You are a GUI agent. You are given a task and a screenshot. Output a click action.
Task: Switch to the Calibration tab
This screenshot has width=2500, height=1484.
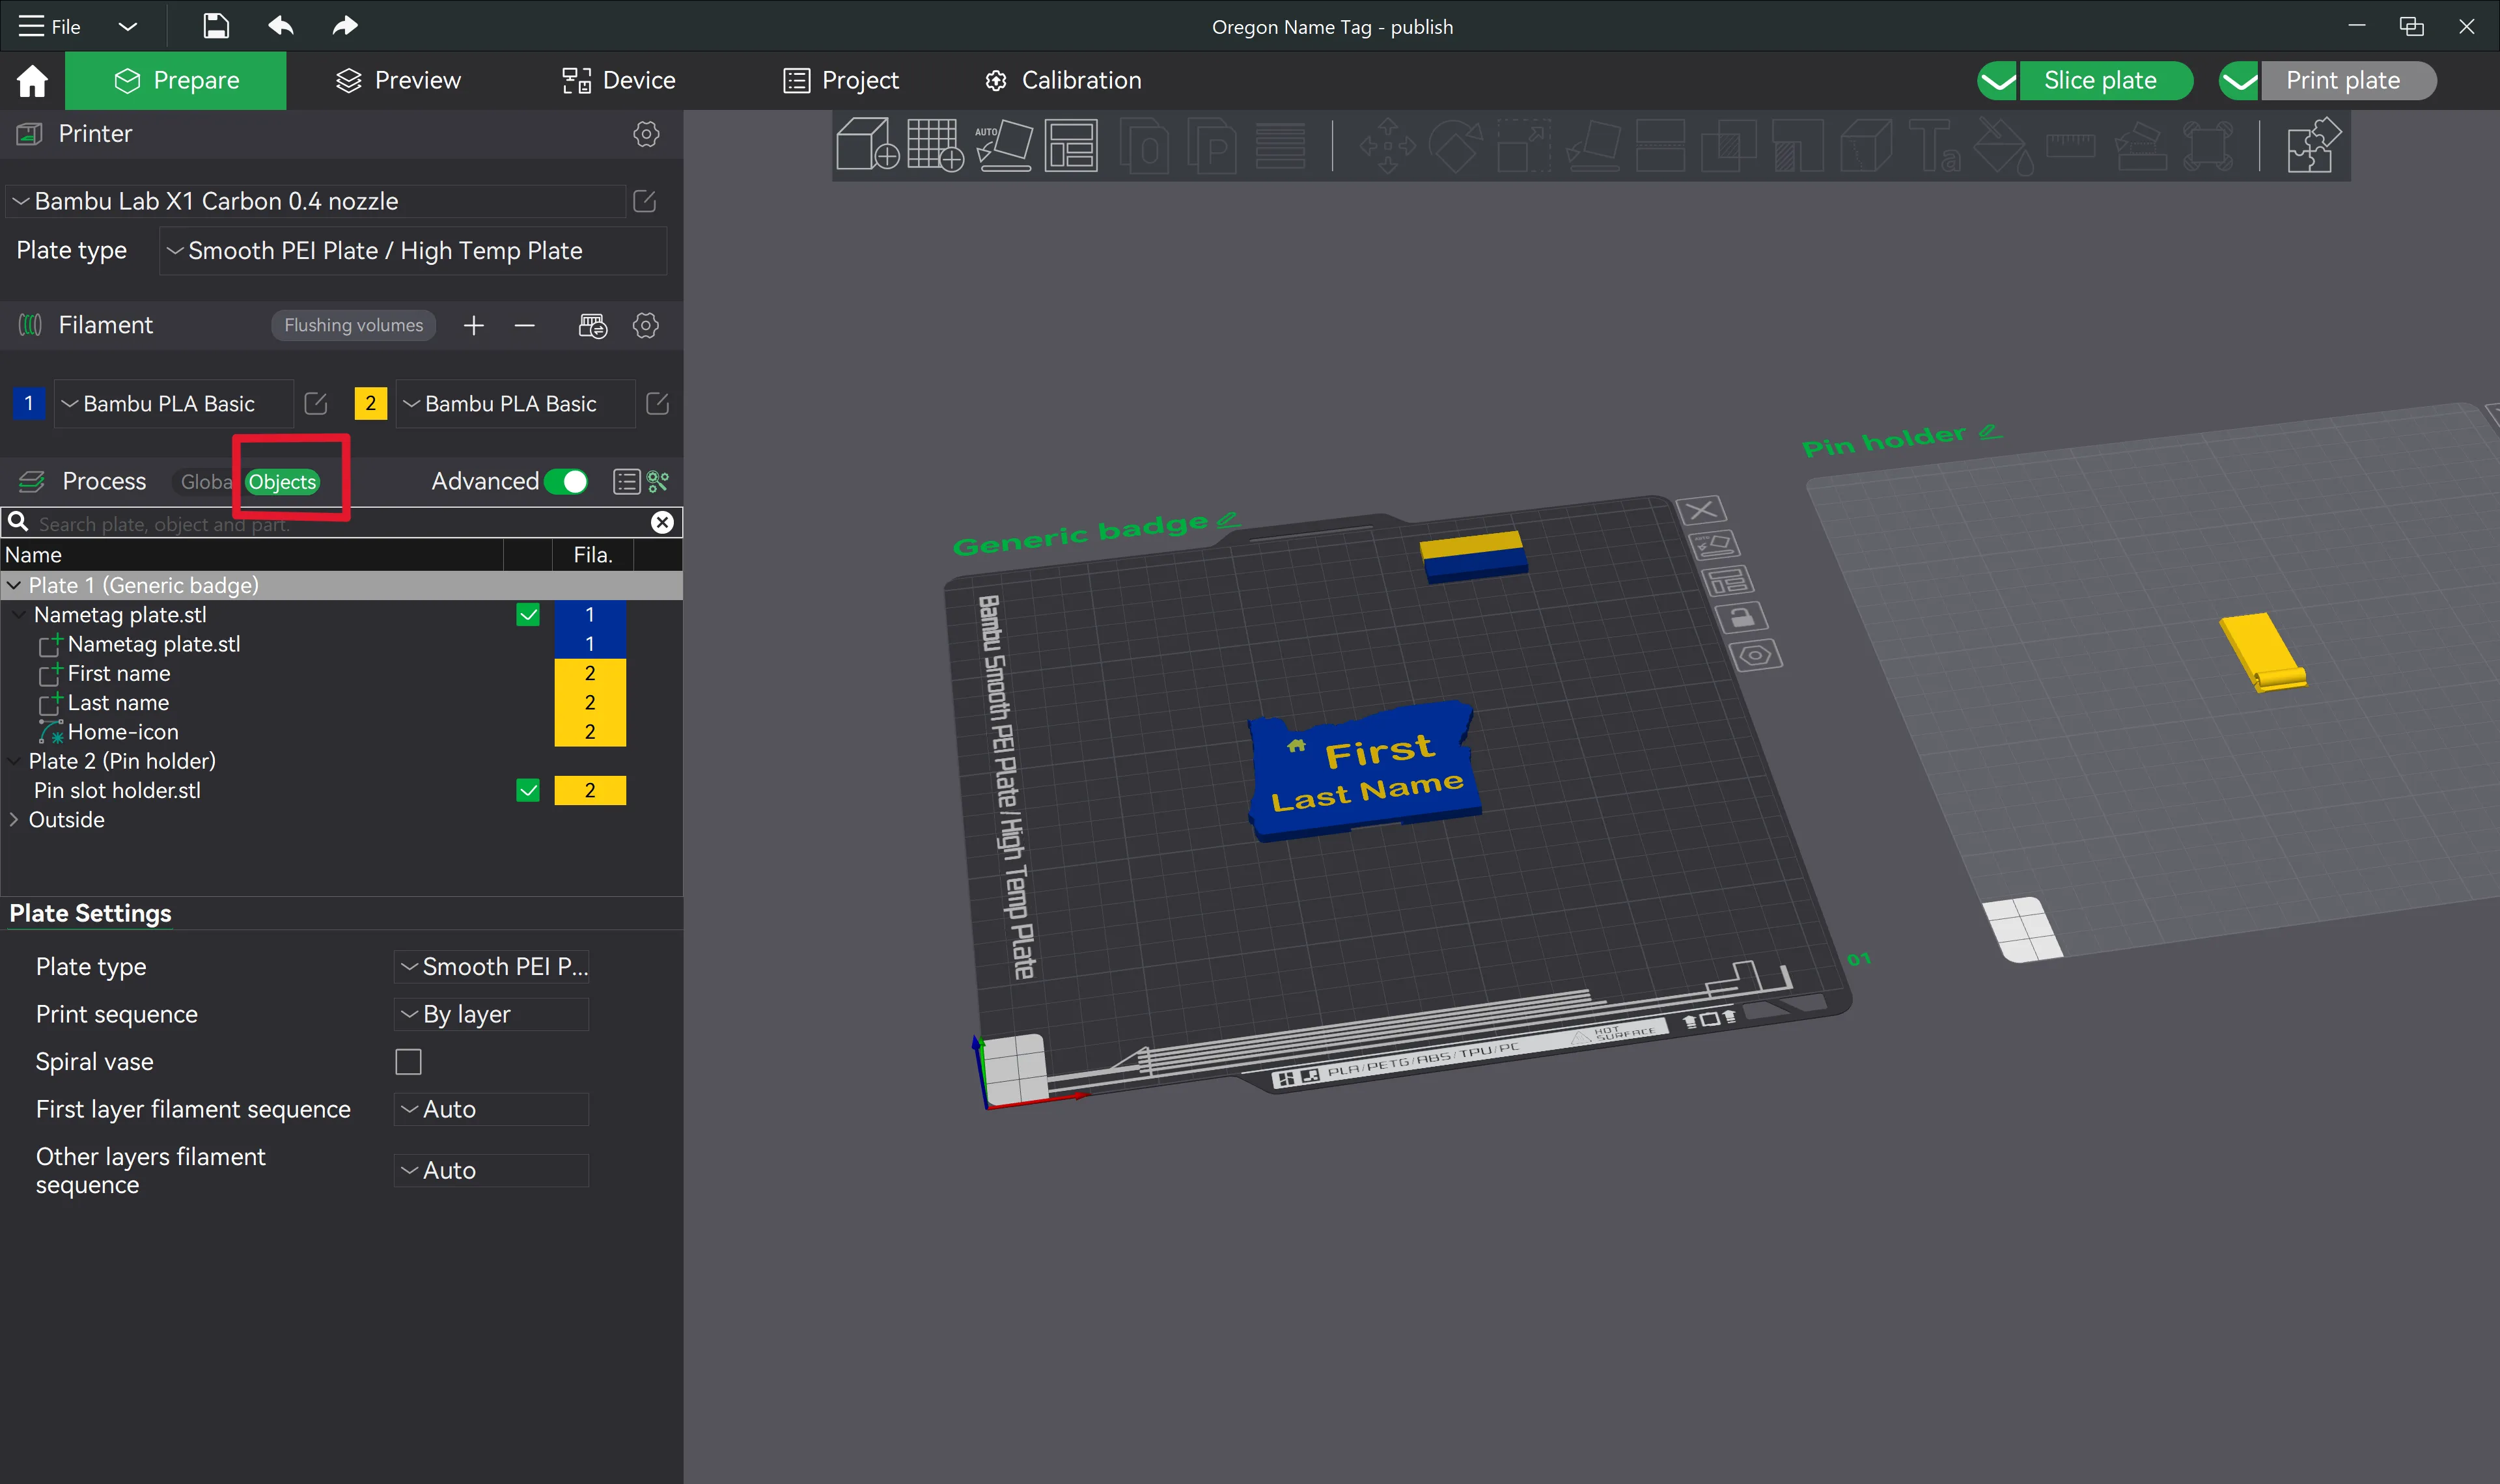coord(1063,80)
